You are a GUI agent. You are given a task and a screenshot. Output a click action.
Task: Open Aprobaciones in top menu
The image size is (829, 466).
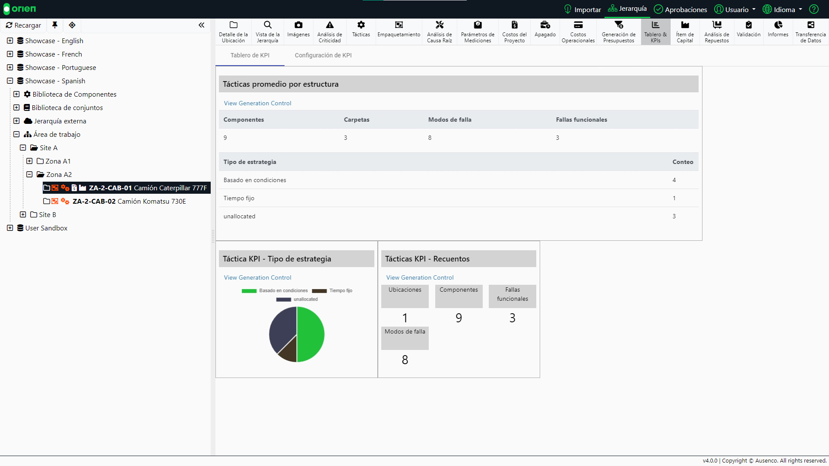680,9
